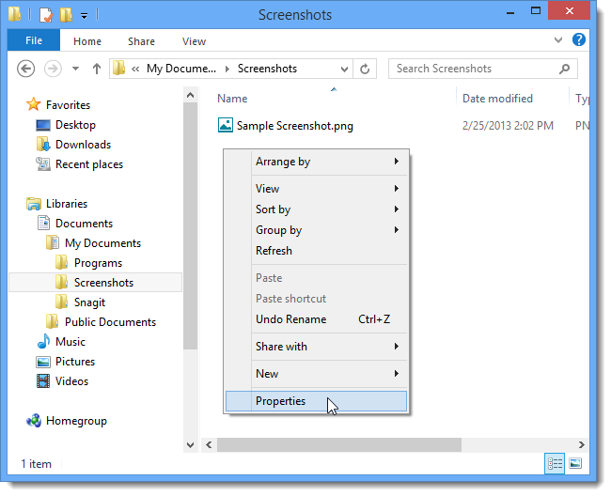
Task: Sort by the Name column header
Action: 232,99
